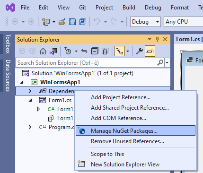203x173 pixels.
Task: Click the Collapse All icon
Action: pos(95,51)
